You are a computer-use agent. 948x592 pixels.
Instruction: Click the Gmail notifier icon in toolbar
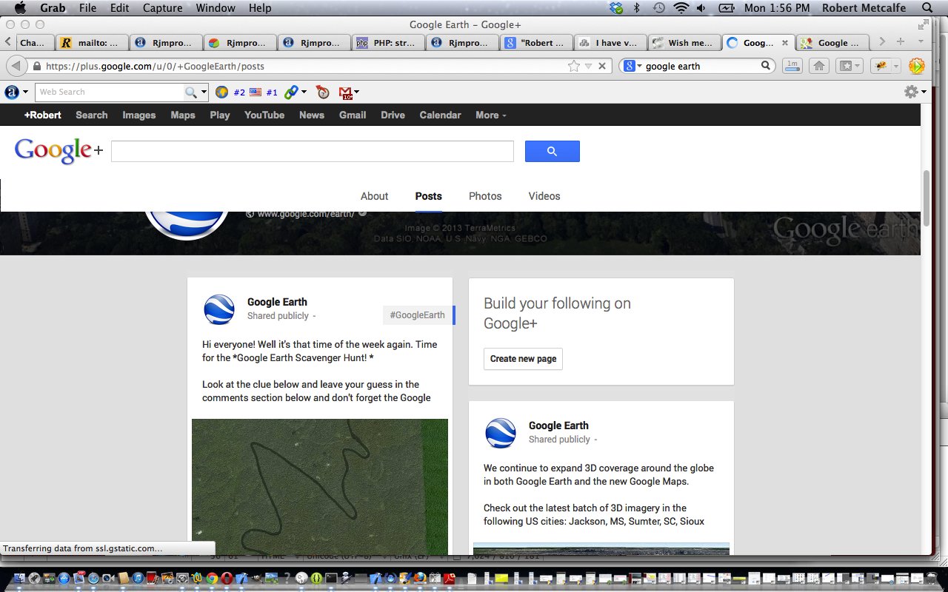[346, 92]
